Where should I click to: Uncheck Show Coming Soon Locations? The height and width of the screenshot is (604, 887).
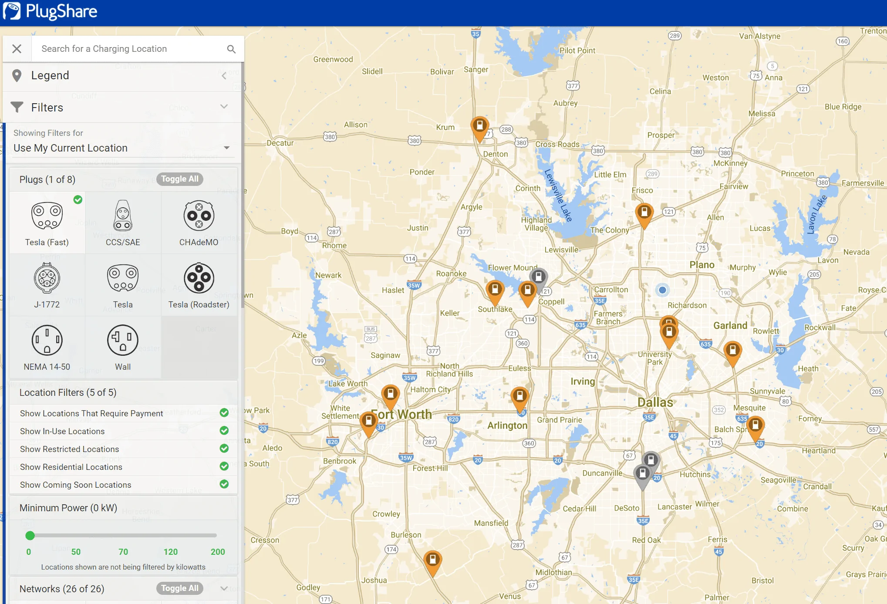click(224, 484)
